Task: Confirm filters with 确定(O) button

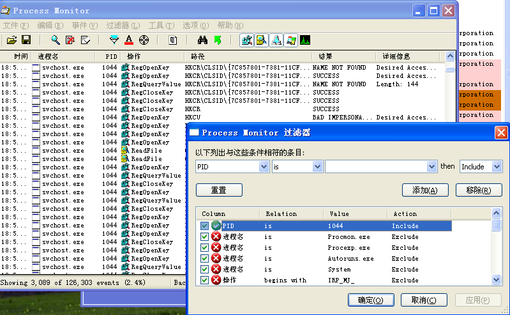Action: tap(371, 300)
